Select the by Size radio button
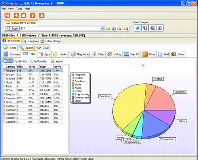 [17, 61]
